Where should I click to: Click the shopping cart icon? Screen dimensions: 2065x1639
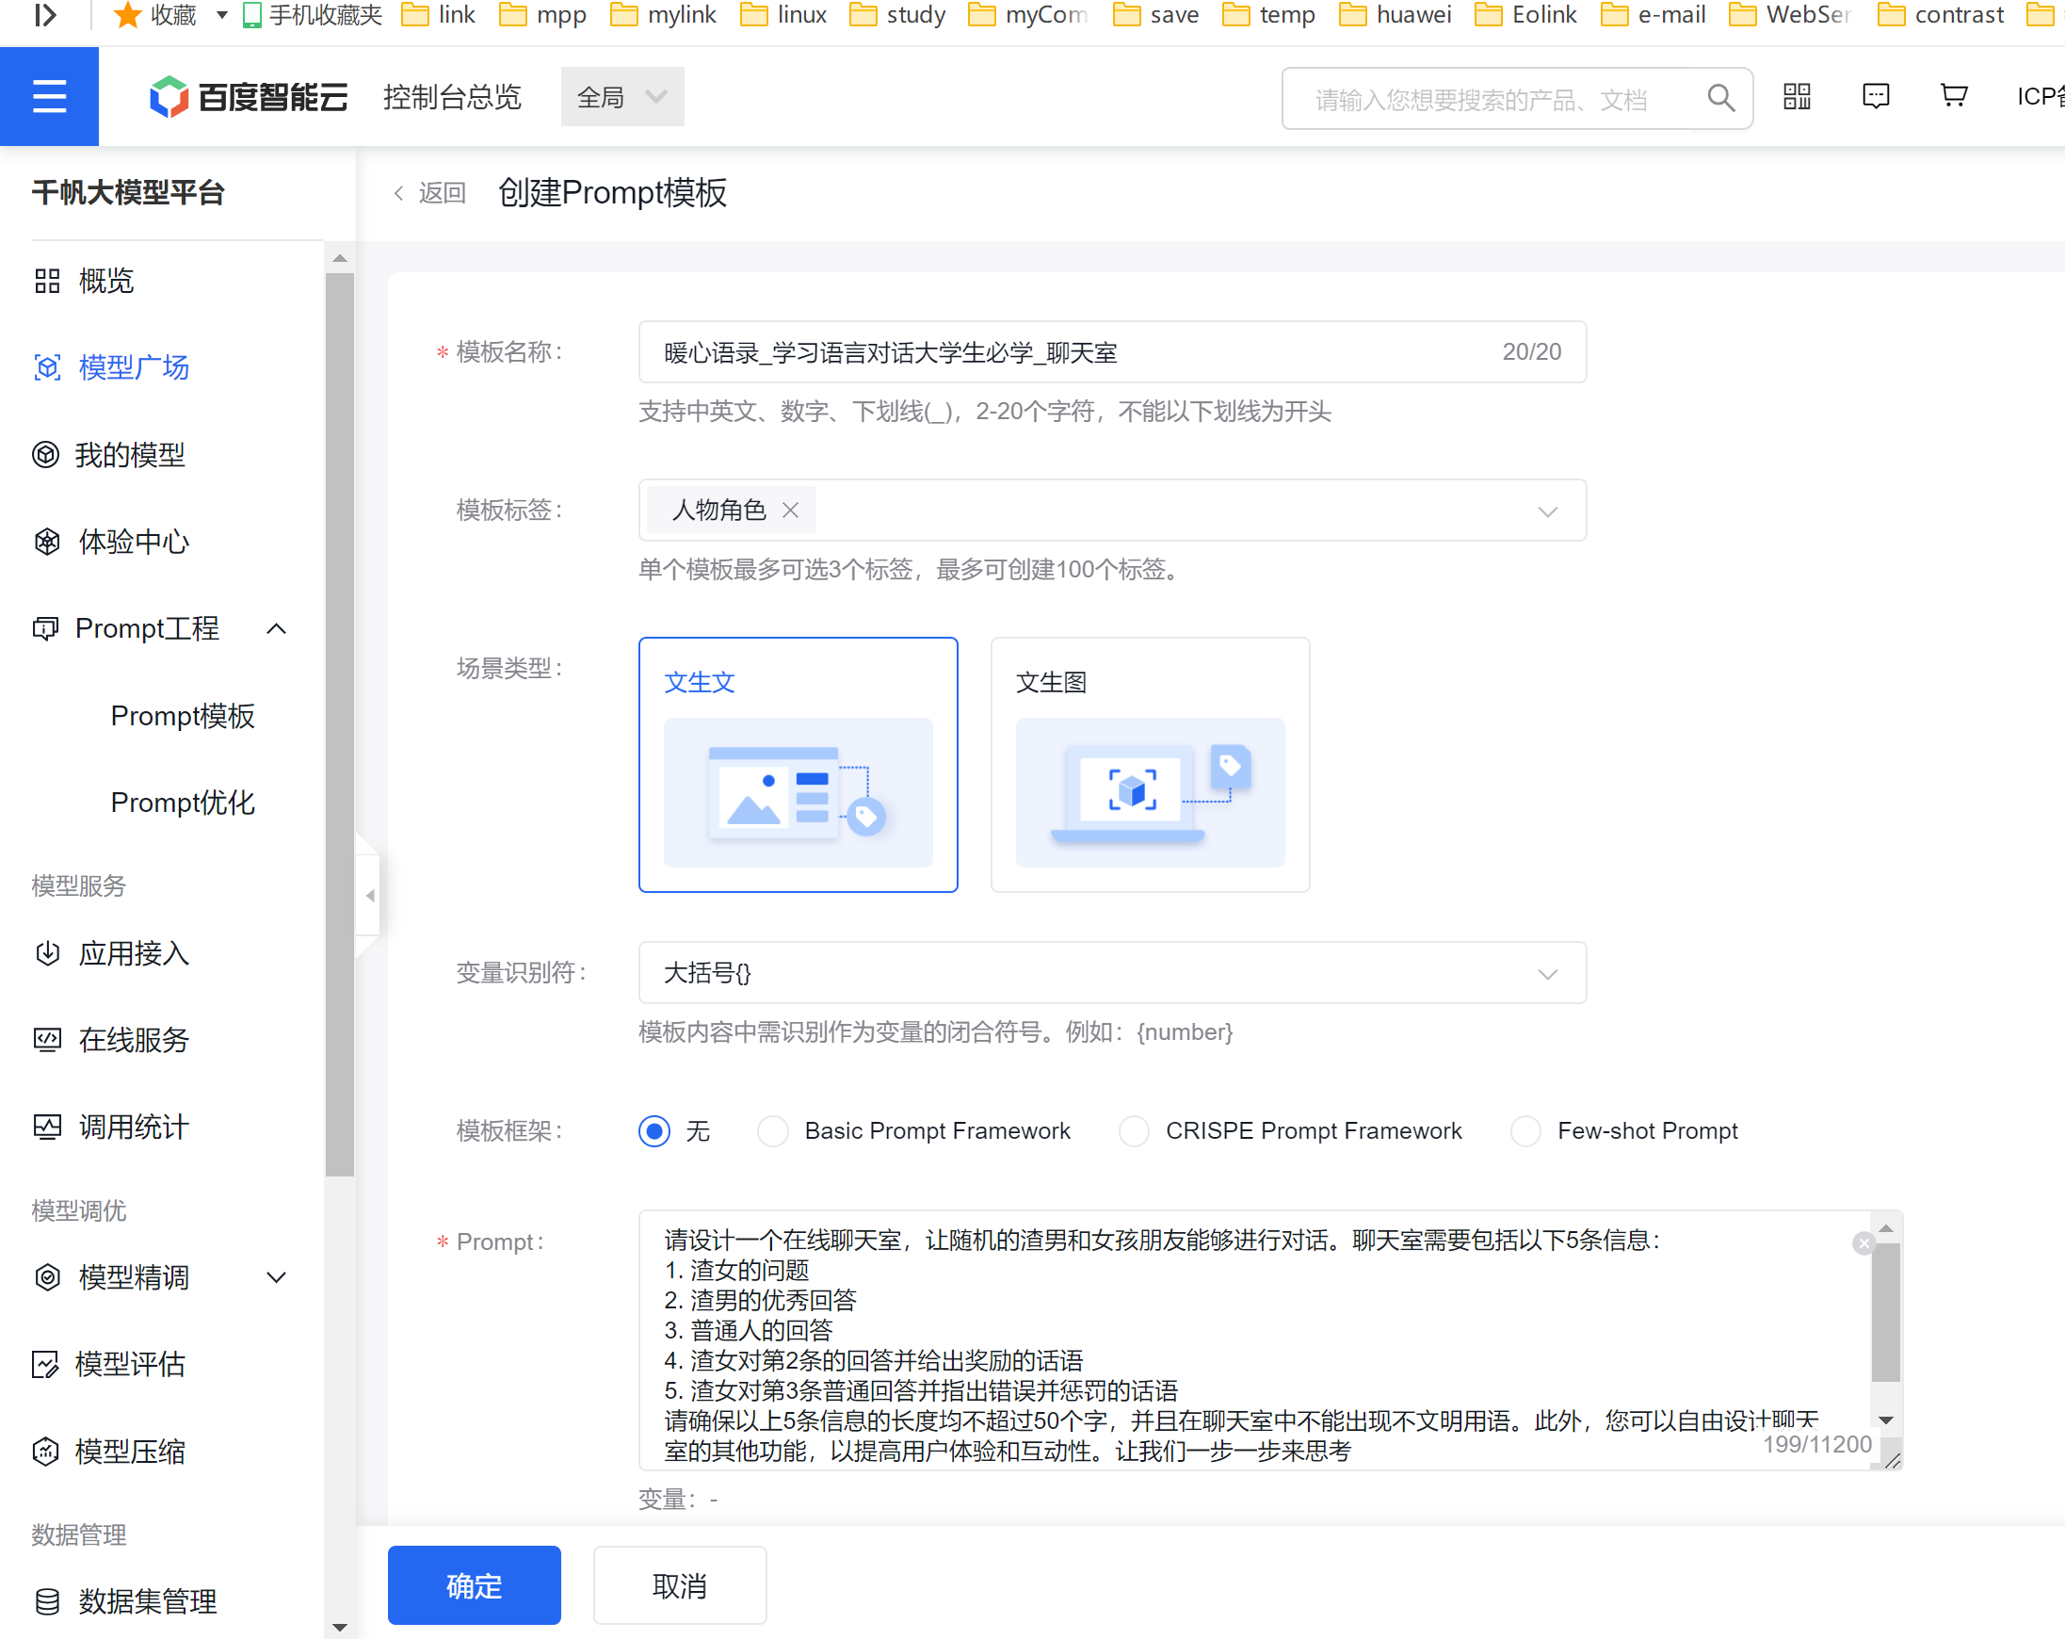(1953, 96)
